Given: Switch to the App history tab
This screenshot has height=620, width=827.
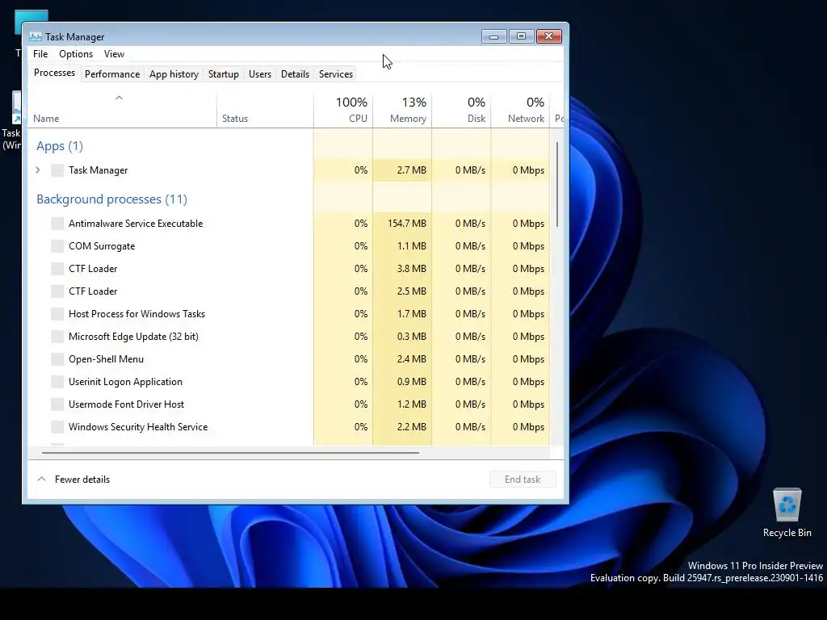Looking at the screenshot, I should pyautogui.click(x=174, y=74).
